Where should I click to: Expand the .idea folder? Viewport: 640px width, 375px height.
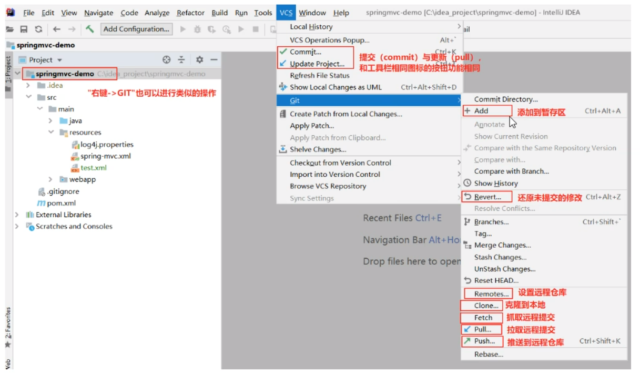pos(29,85)
